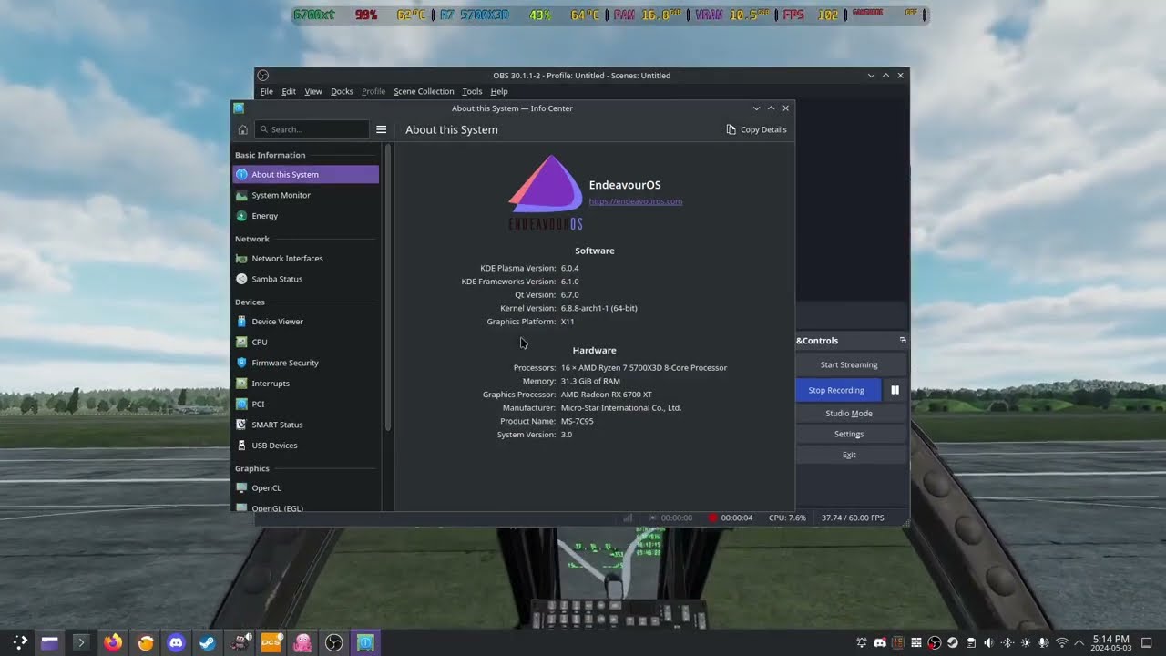Launch the terminal from the taskbar
The width and height of the screenshot is (1166, 656).
81,642
